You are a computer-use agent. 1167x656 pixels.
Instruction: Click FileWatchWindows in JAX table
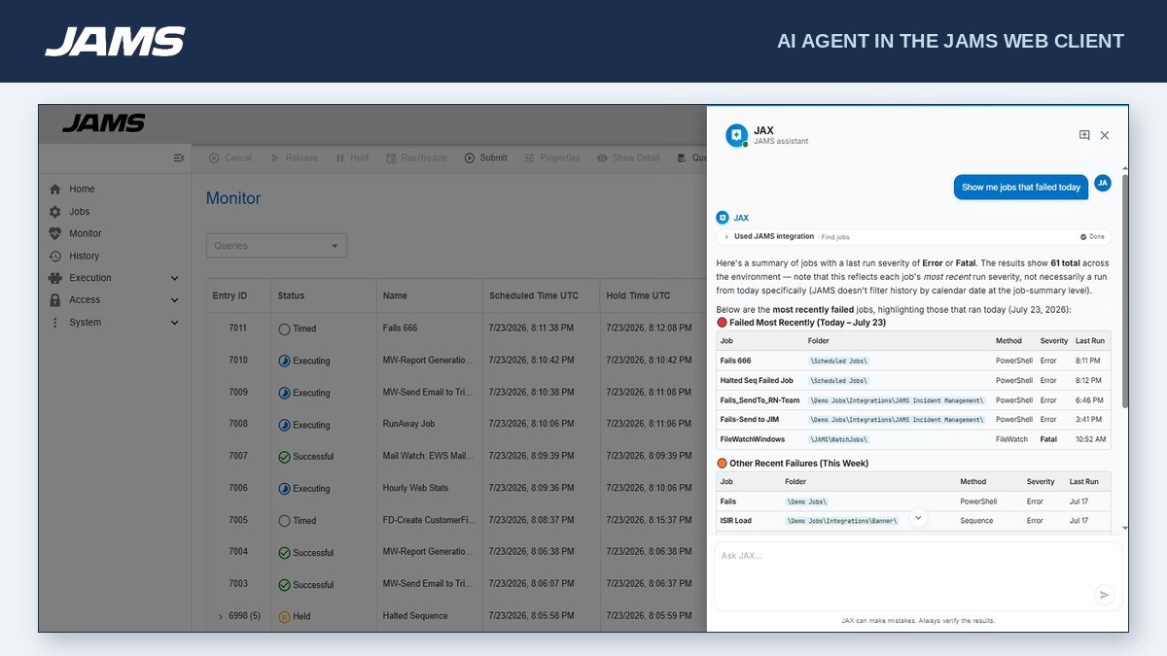click(x=752, y=439)
